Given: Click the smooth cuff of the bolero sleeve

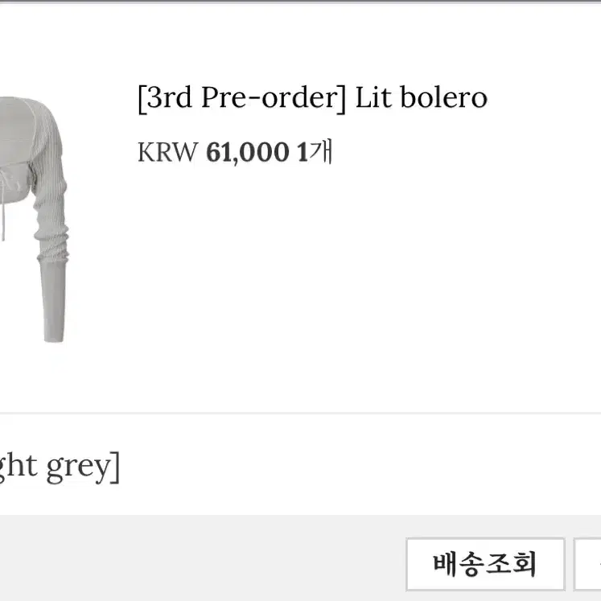Looking at the screenshot, I should 53,301.
